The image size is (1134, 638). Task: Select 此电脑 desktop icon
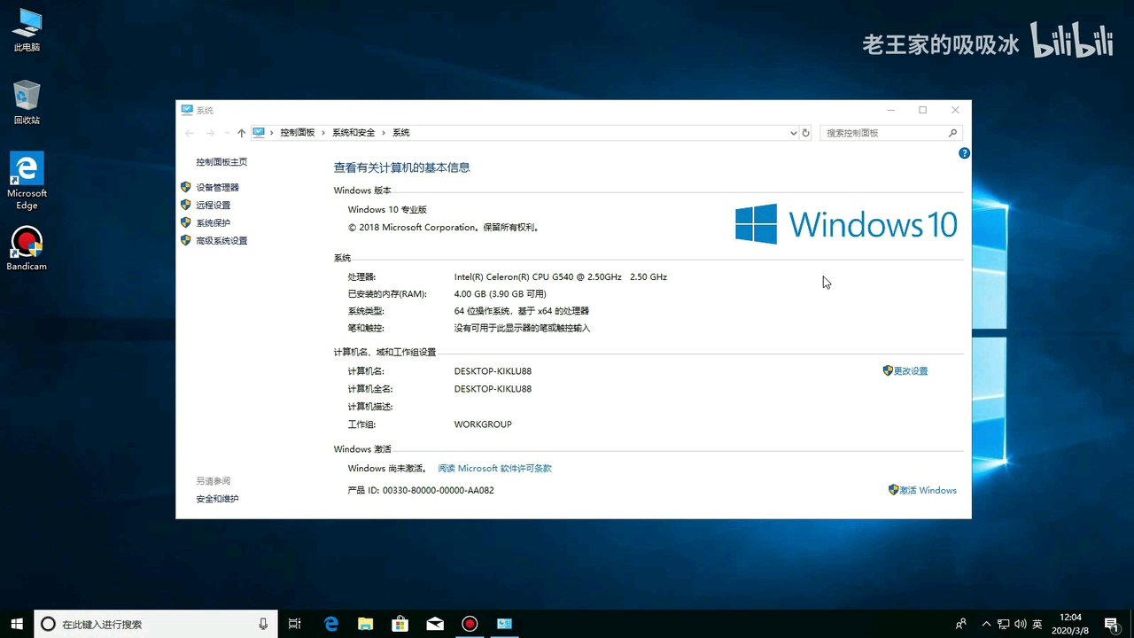(27, 30)
